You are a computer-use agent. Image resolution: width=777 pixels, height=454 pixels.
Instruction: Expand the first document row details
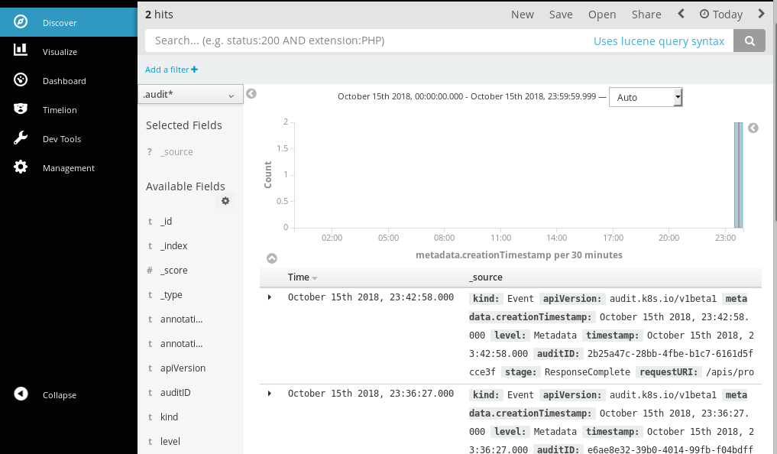(269, 297)
